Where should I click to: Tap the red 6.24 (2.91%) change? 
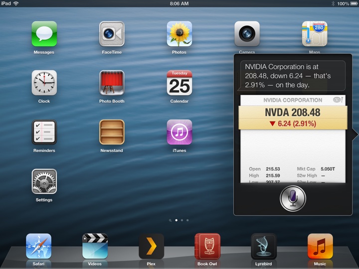pos(293,124)
